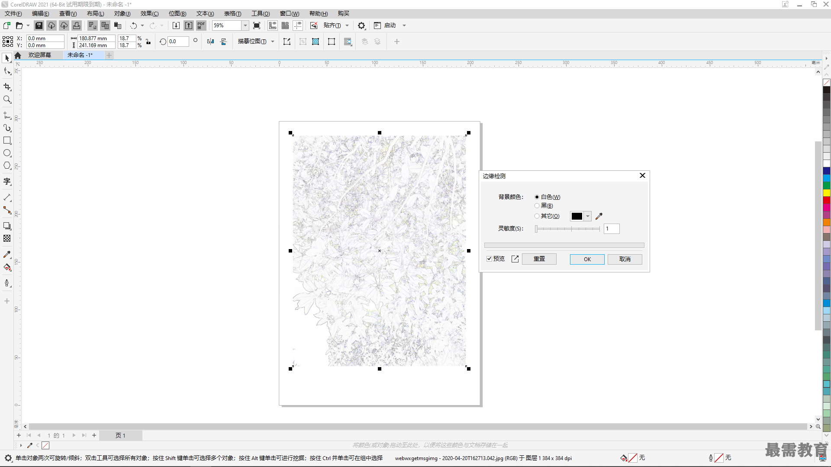Select the Transparency checkerboard tool
This screenshot has height=467, width=831.
tap(7, 239)
